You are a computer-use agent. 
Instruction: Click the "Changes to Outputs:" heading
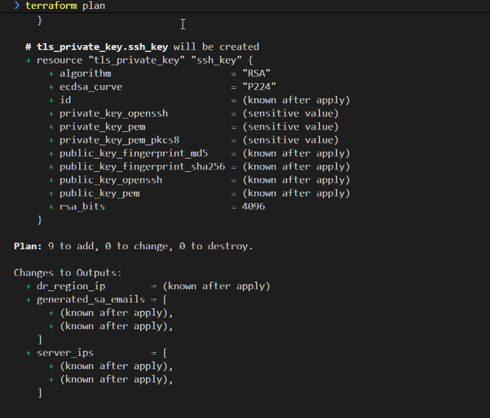pos(68,273)
